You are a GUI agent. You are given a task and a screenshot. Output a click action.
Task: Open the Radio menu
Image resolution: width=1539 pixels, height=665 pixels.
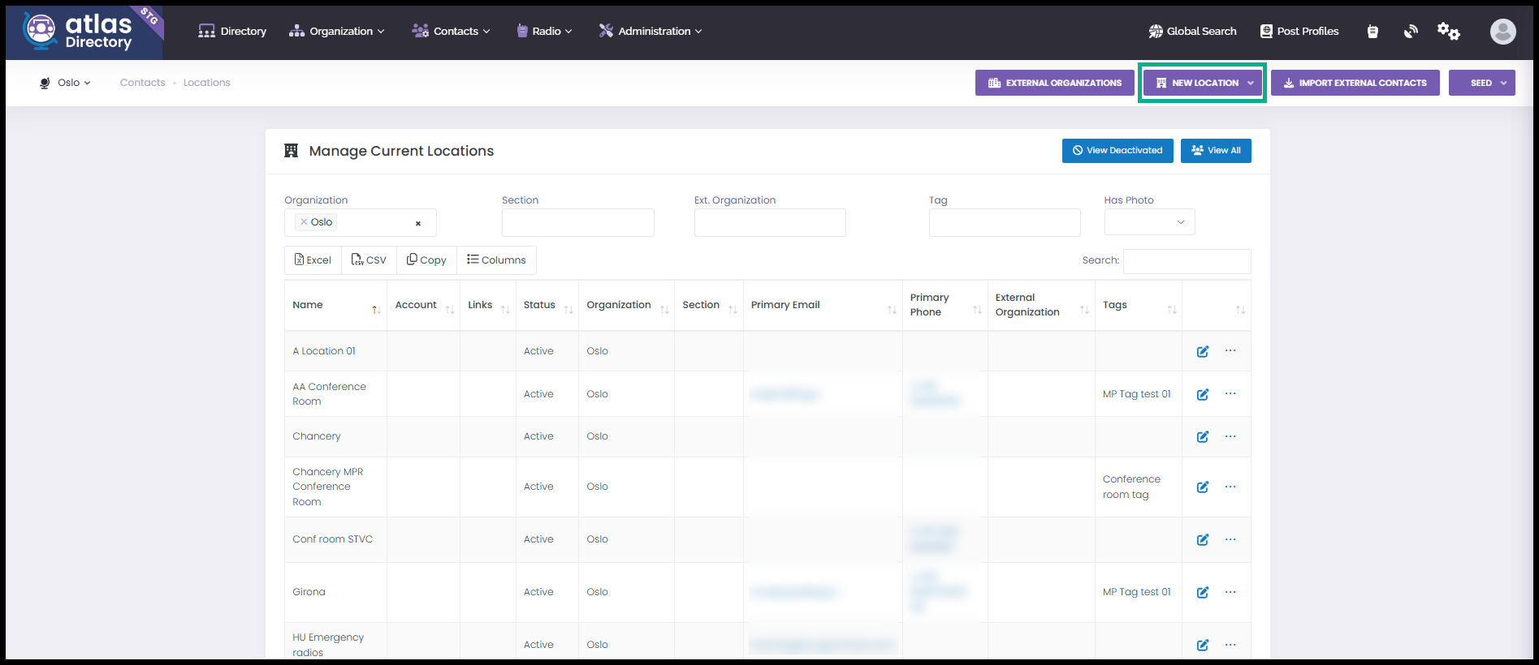(x=544, y=31)
